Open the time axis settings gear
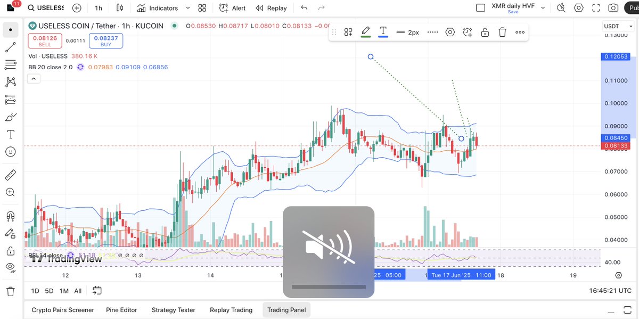 click(x=618, y=275)
